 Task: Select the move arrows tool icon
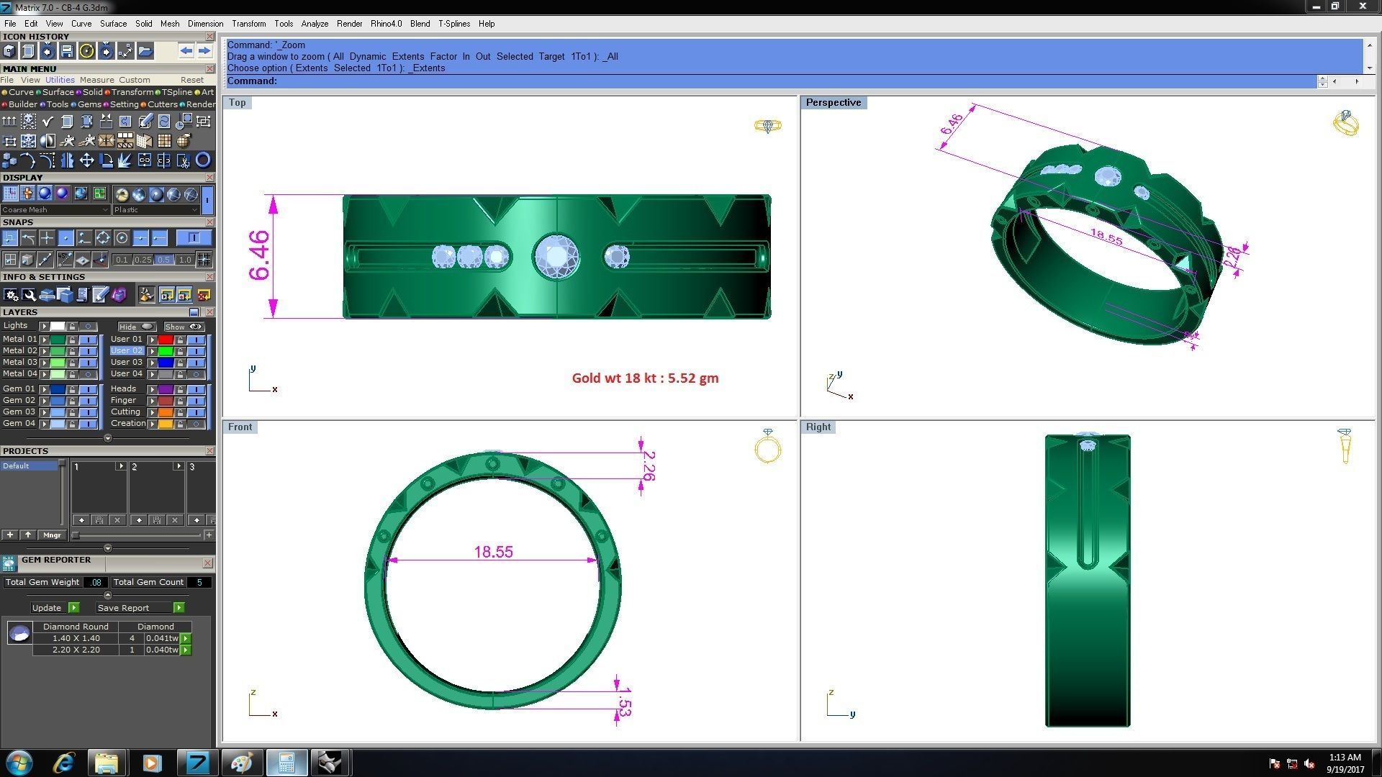tap(86, 160)
